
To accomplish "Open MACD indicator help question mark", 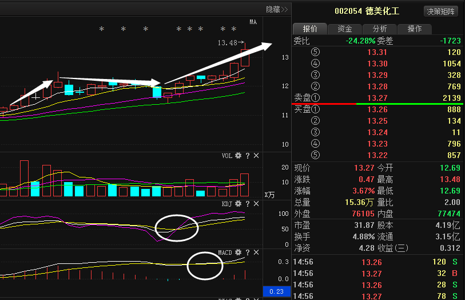I will (x=248, y=252).
